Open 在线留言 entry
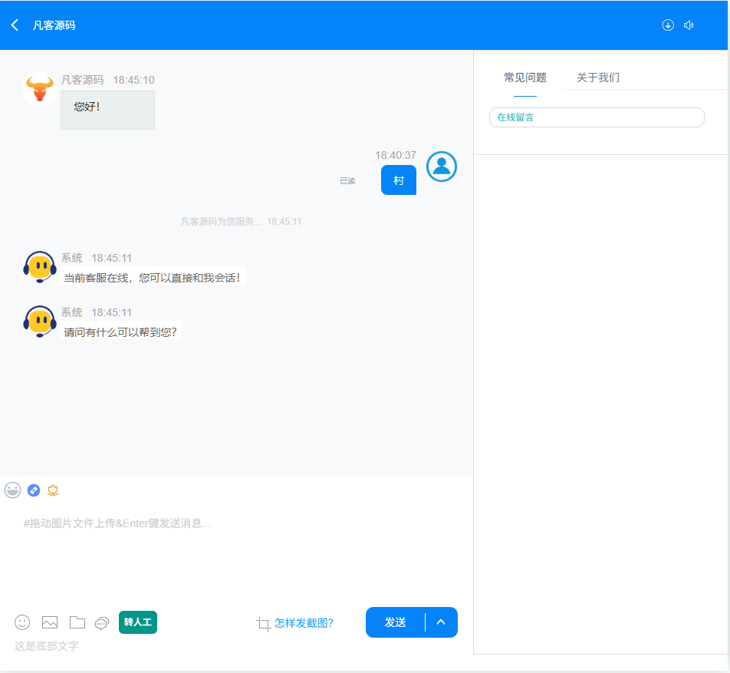730x673 pixels. [597, 117]
